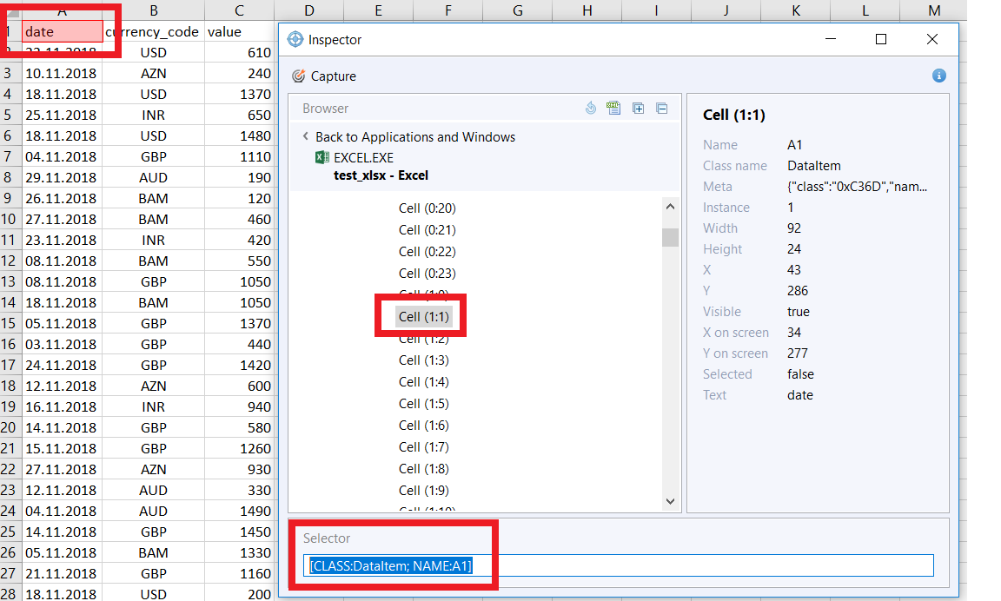This screenshot has height=601, width=1001.
Task: Select the value header cell in Excel
Action: click(x=240, y=32)
